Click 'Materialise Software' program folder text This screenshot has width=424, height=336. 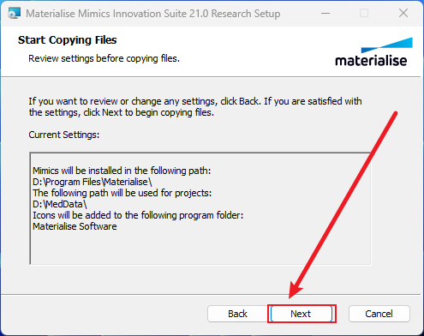(75, 226)
